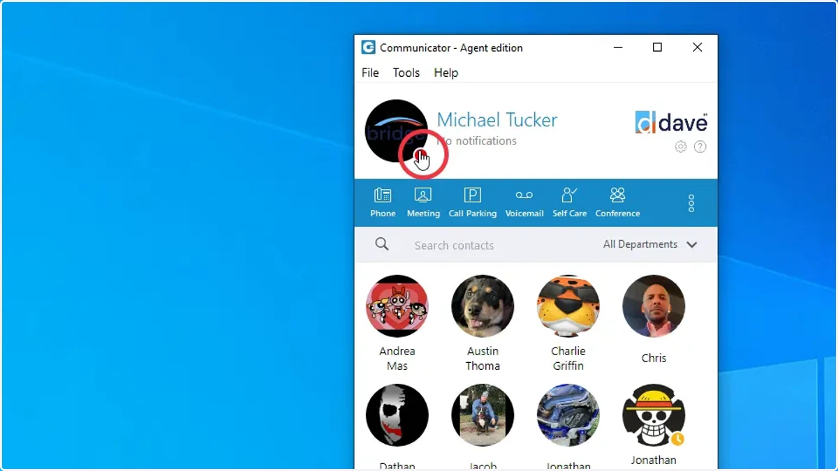The image size is (838, 471).
Task: Click the Michael Tucker name text
Action: (497, 120)
